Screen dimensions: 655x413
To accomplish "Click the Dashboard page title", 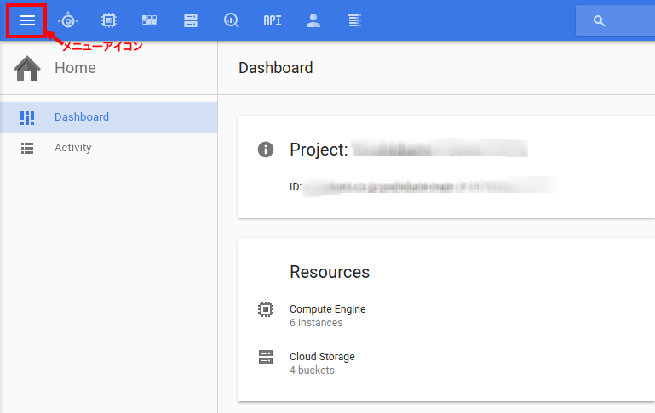I will point(276,68).
